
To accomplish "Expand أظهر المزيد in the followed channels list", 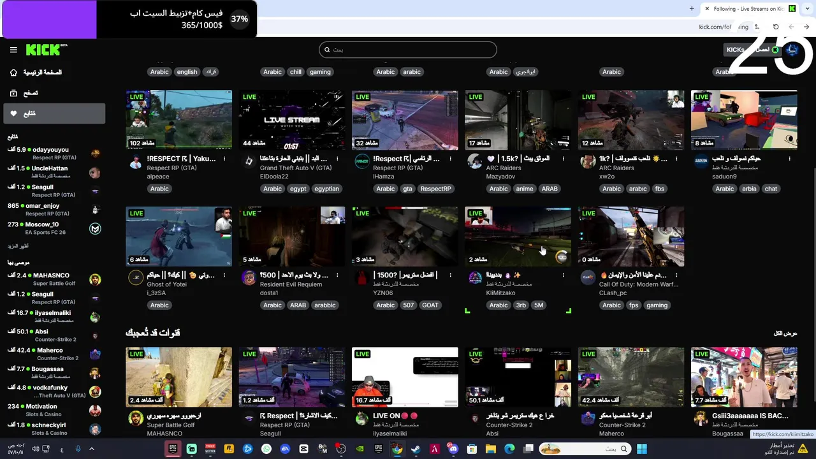I will tap(18, 246).
